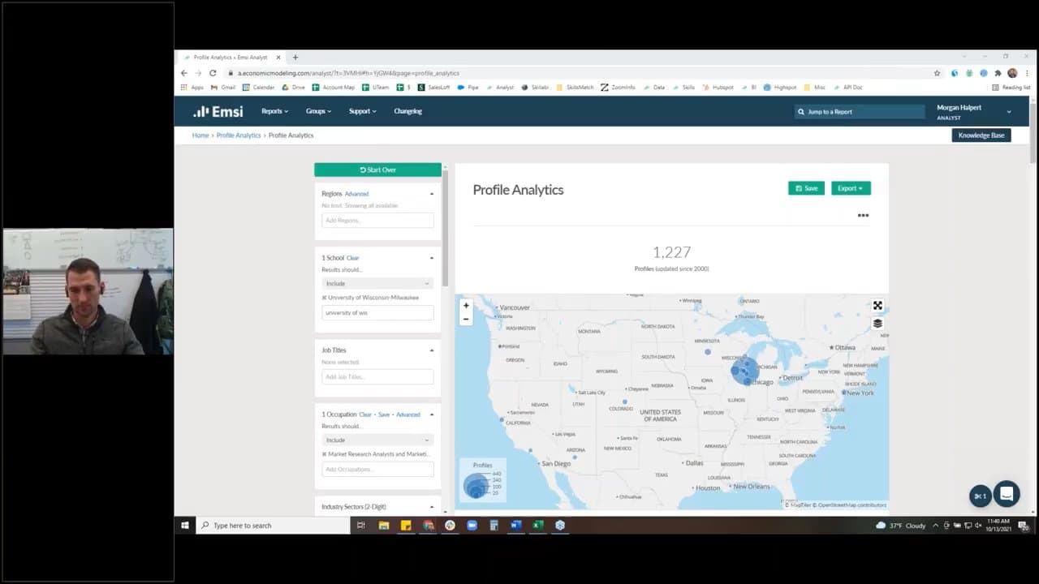The height and width of the screenshot is (584, 1039).
Task: Open the Occupation Include dropdown
Action: [x=377, y=440]
